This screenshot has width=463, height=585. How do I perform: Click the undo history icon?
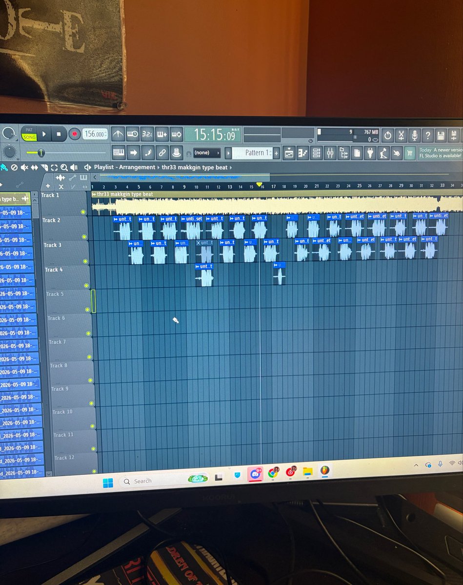pos(388,135)
